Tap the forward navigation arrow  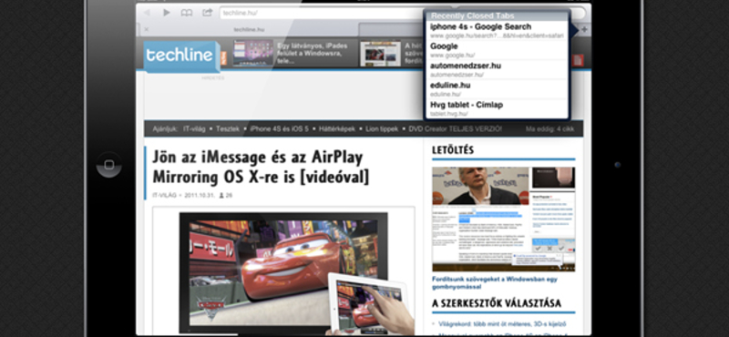click(x=167, y=13)
